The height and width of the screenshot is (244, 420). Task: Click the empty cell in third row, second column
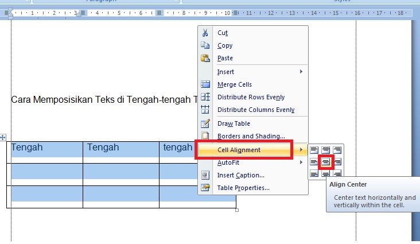(121, 197)
